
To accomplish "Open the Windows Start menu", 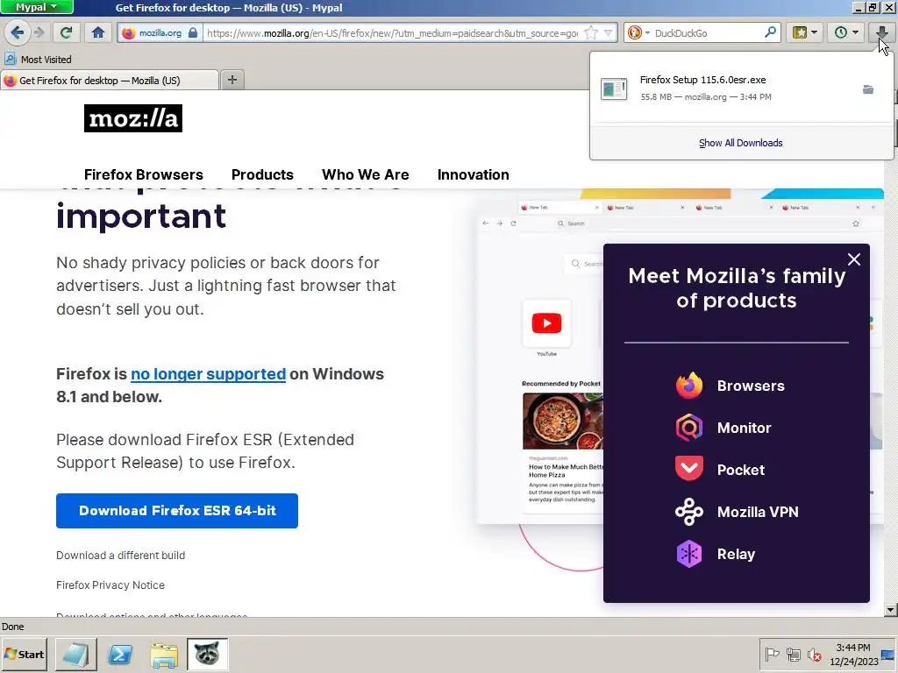I will pyautogui.click(x=24, y=654).
